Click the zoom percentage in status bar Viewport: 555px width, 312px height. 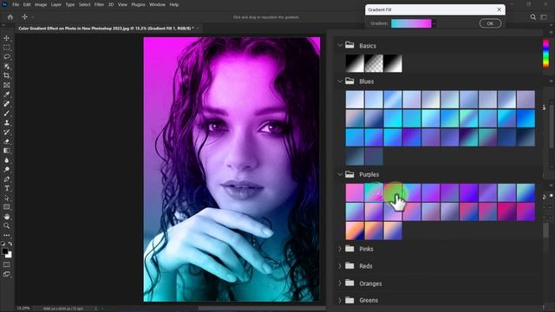click(23, 309)
